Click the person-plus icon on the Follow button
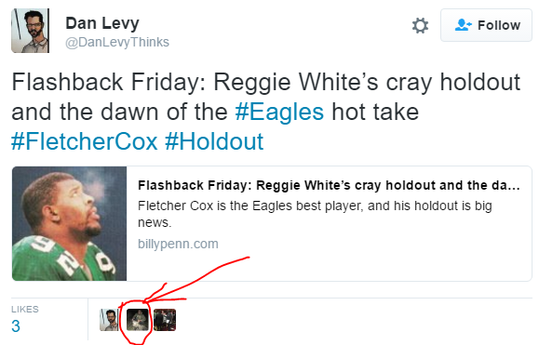The image size is (539, 345). pos(463,25)
